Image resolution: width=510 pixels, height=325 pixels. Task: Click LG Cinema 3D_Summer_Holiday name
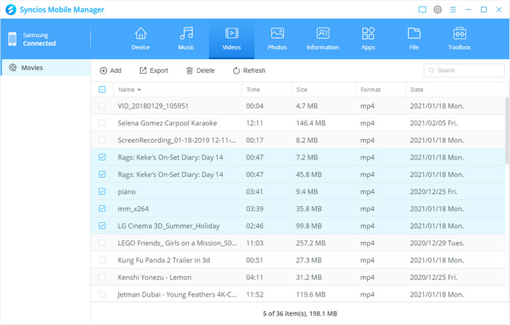pos(168,226)
